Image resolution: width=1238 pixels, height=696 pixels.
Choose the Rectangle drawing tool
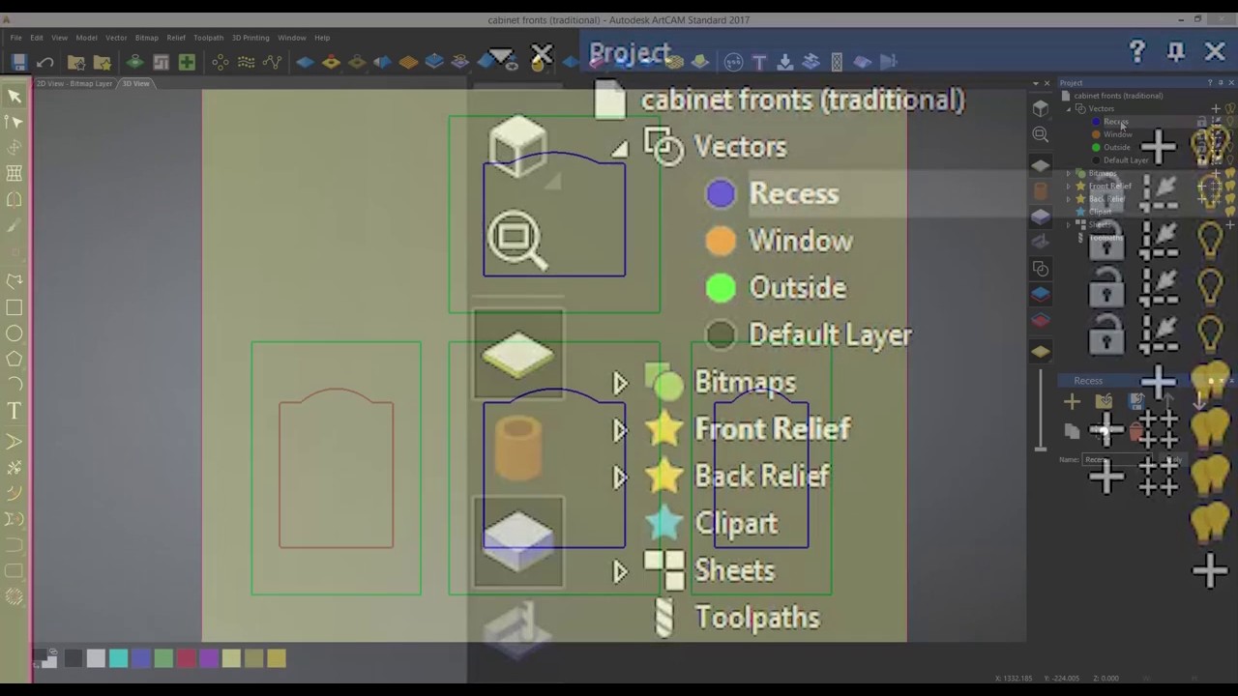tap(15, 307)
